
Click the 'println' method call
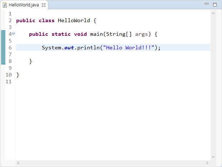point(89,48)
